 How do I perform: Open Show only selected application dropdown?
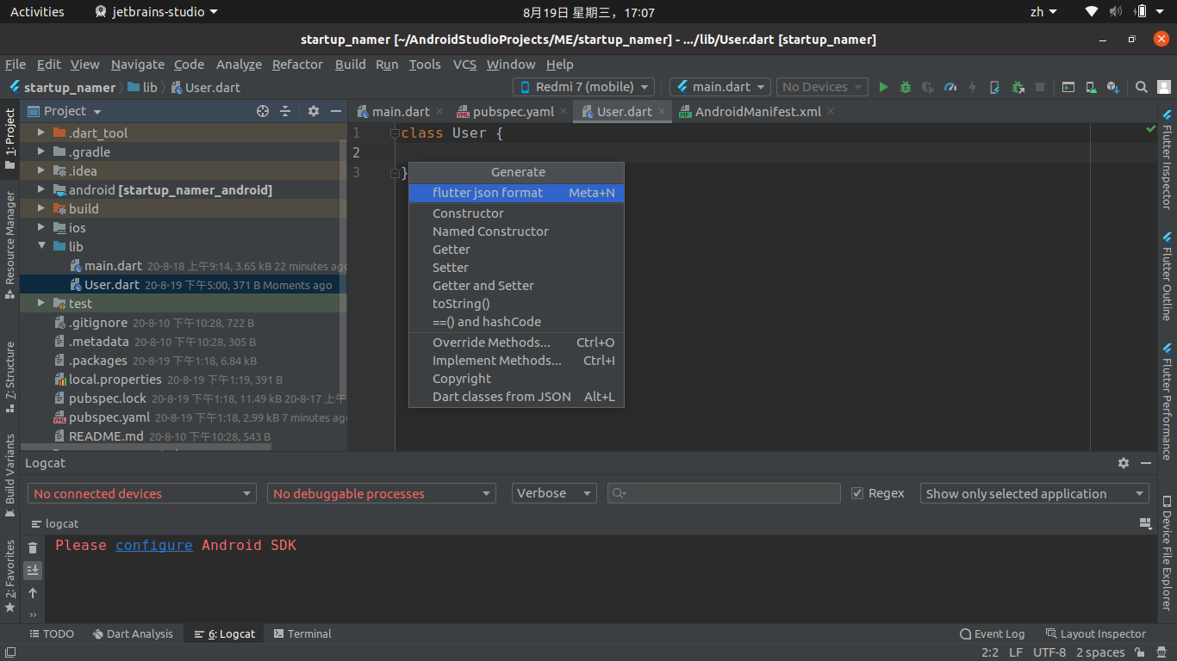point(1035,493)
